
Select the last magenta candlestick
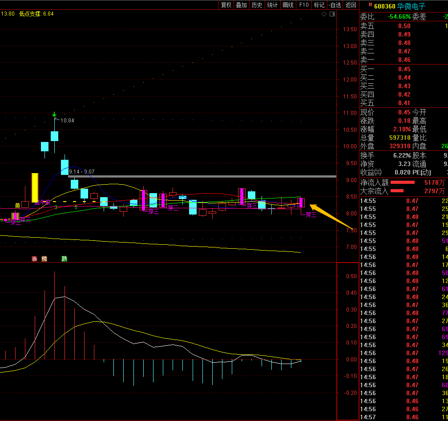(301, 202)
